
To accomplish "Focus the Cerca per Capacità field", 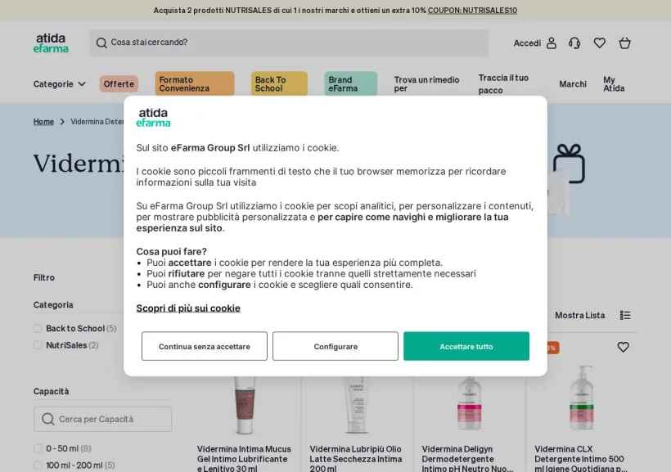I will (x=103, y=419).
